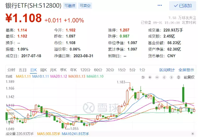Click the 净值日期 value 2023-08-31
The image size is (198, 137).
(x=84, y=56)
